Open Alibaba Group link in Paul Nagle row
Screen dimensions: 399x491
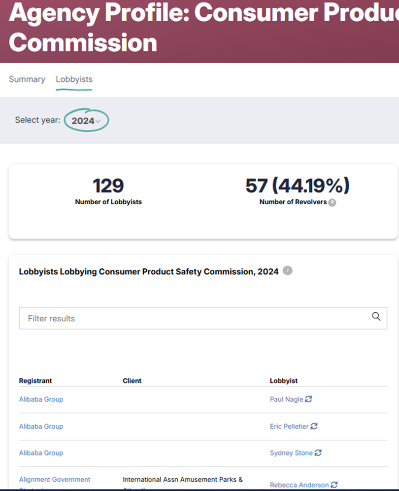[41, 399]
